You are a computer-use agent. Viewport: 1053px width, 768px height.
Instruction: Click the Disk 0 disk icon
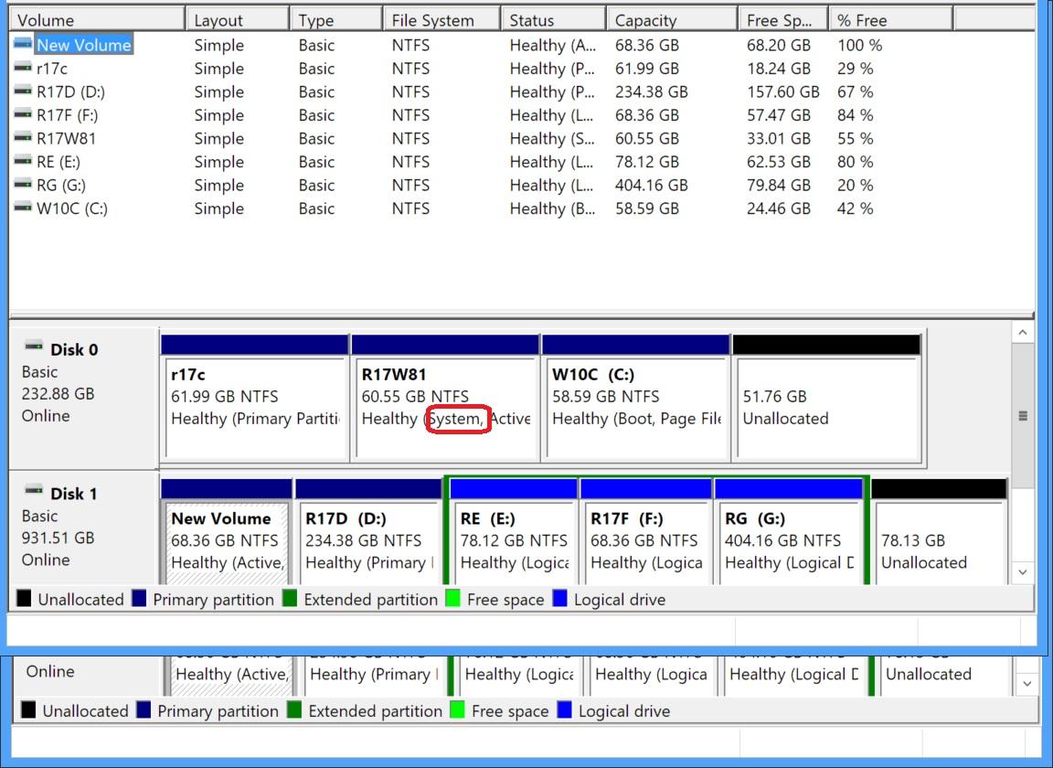pos(34,347)
